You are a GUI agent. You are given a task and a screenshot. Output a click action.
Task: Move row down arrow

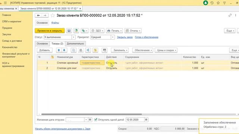[x=64, y=50]
